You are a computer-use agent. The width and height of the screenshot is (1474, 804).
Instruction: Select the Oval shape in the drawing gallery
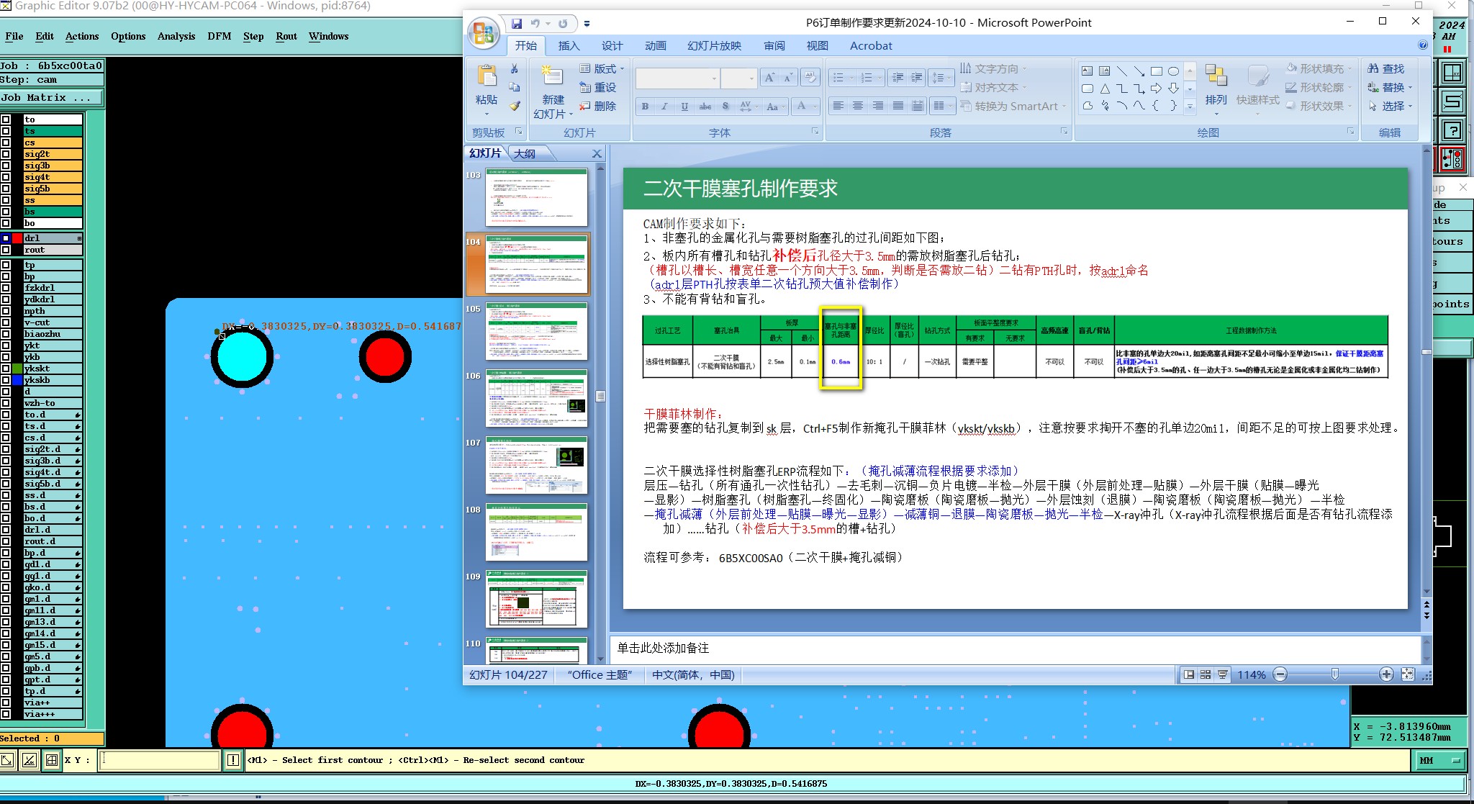pyautogui.click(x=1173, y=71)
